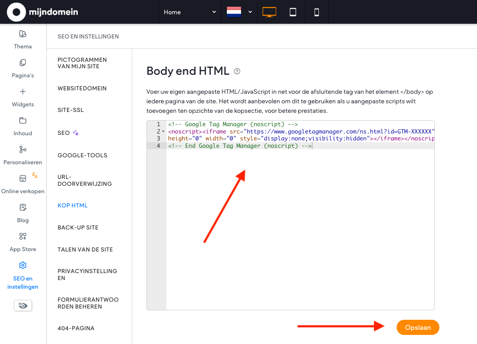The width and height of the screenshot is (477, 344).
Task: Switch to tablet view
Action: click(293, 12)
